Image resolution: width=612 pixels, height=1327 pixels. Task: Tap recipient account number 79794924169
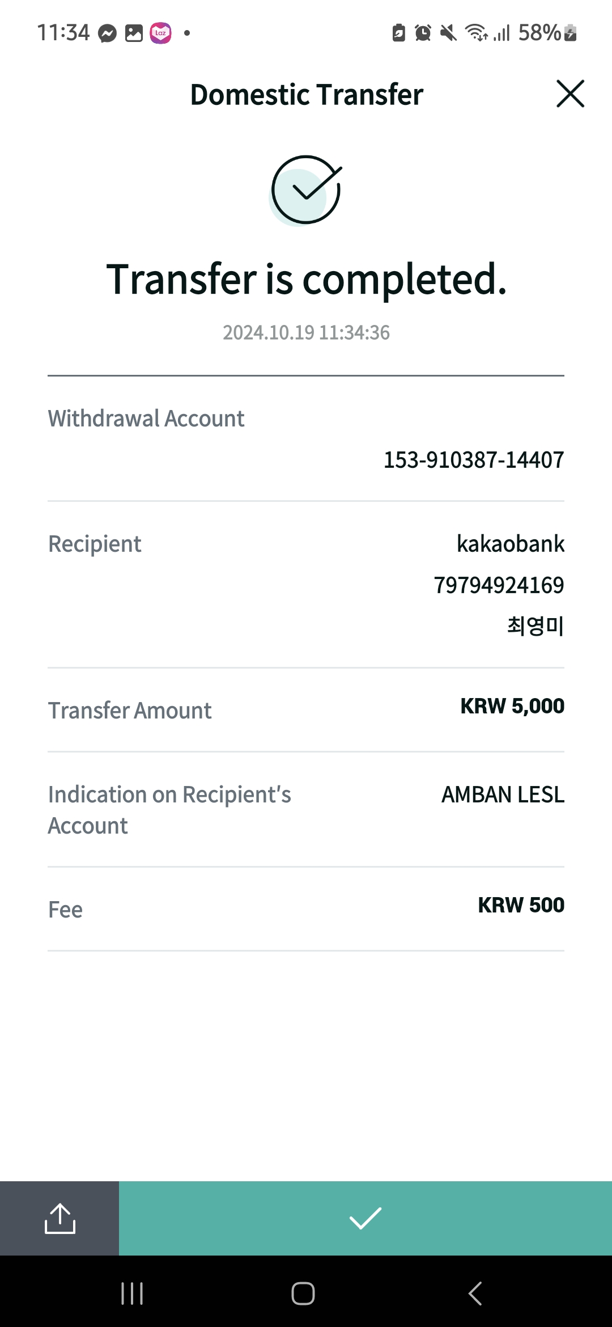coord(499,585)
